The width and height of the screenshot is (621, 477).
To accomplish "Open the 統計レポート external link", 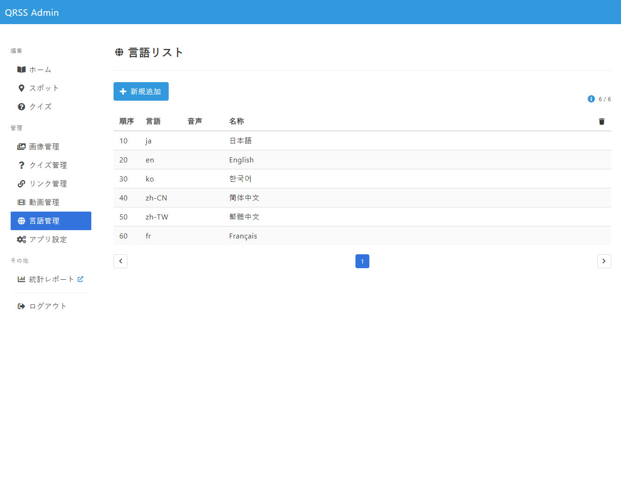I will (x=51, y=279).
